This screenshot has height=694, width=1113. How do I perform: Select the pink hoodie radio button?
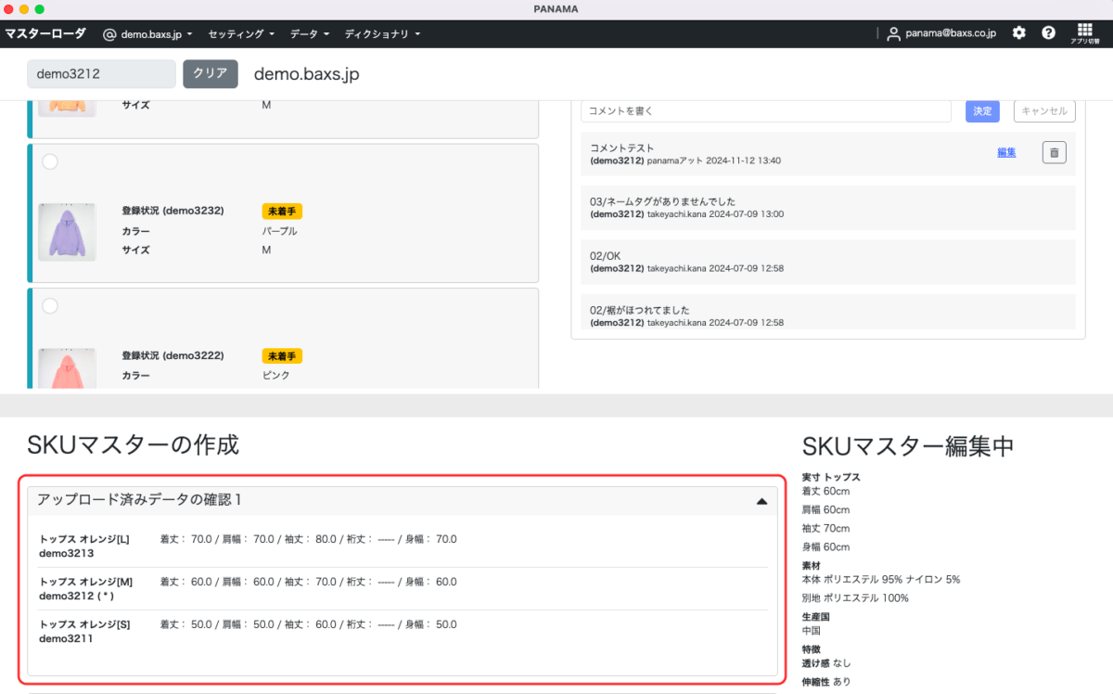[50, 305]
